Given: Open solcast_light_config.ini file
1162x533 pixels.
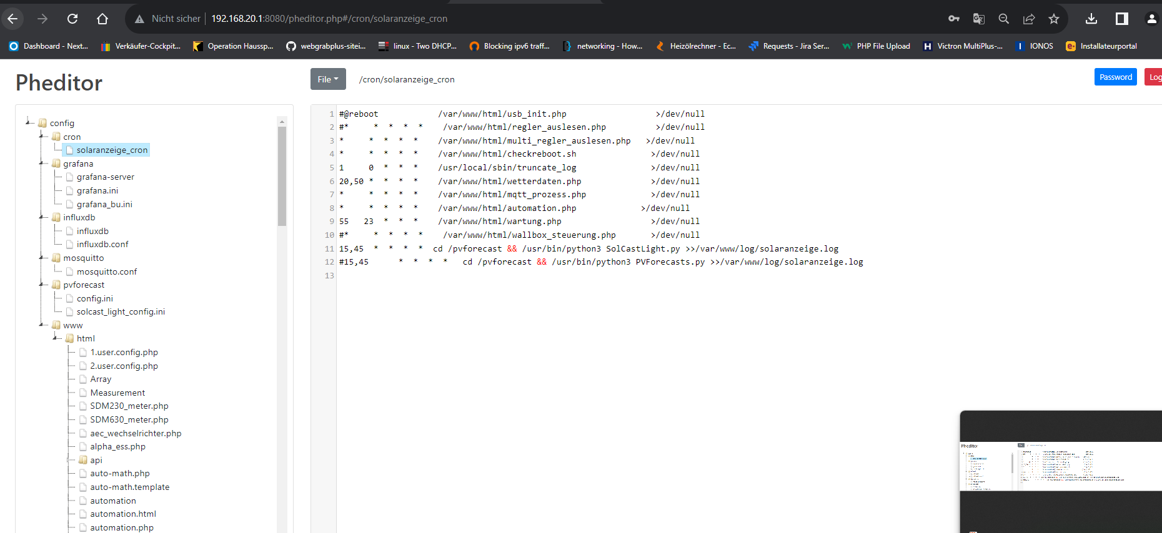Looking at the screenshot, I should 121,312.
